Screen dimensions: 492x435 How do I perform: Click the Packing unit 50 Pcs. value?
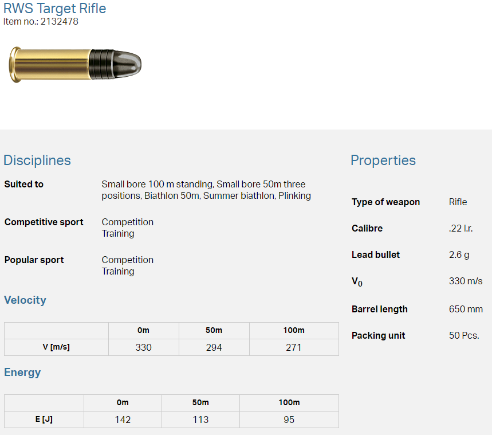pos(464,336)
